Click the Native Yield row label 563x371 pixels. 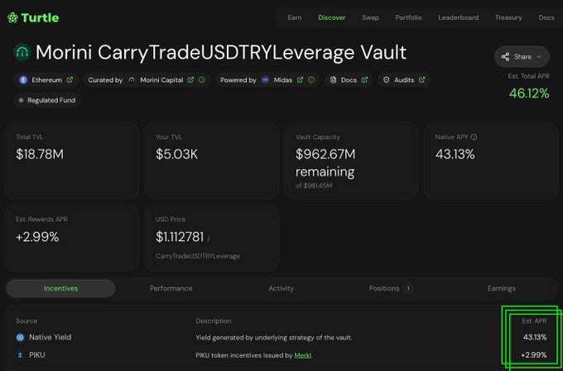click(51, 337)
